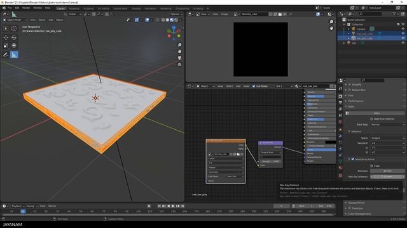Switch to the UV Editing workspace tab
407x228 pixels.
103,8
